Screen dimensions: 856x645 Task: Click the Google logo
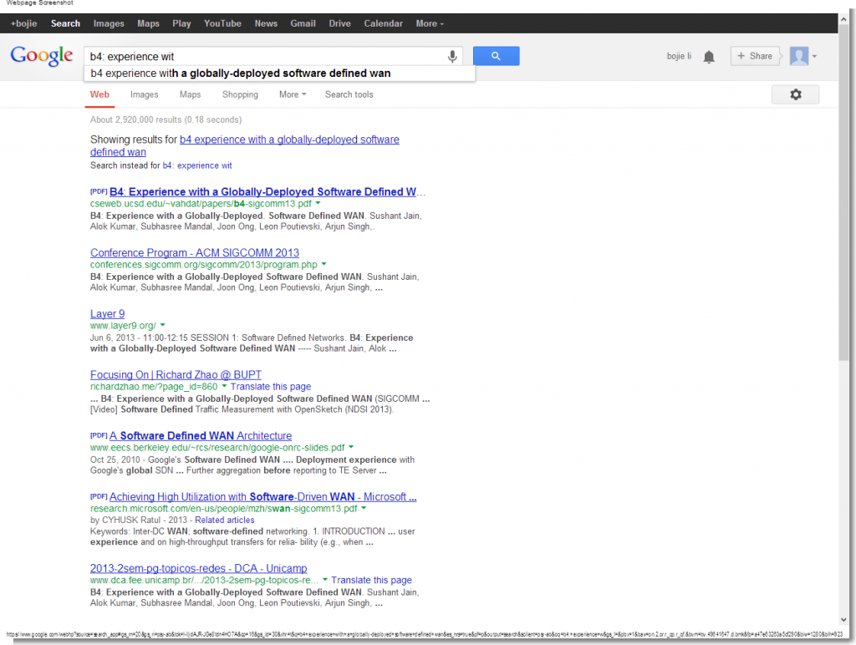pos(41,56)
